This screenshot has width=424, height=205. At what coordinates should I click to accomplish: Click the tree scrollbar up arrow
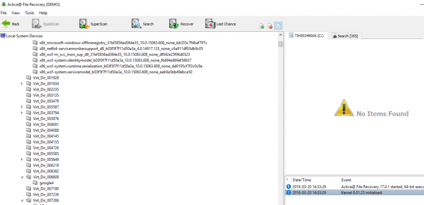click(280, 36)
